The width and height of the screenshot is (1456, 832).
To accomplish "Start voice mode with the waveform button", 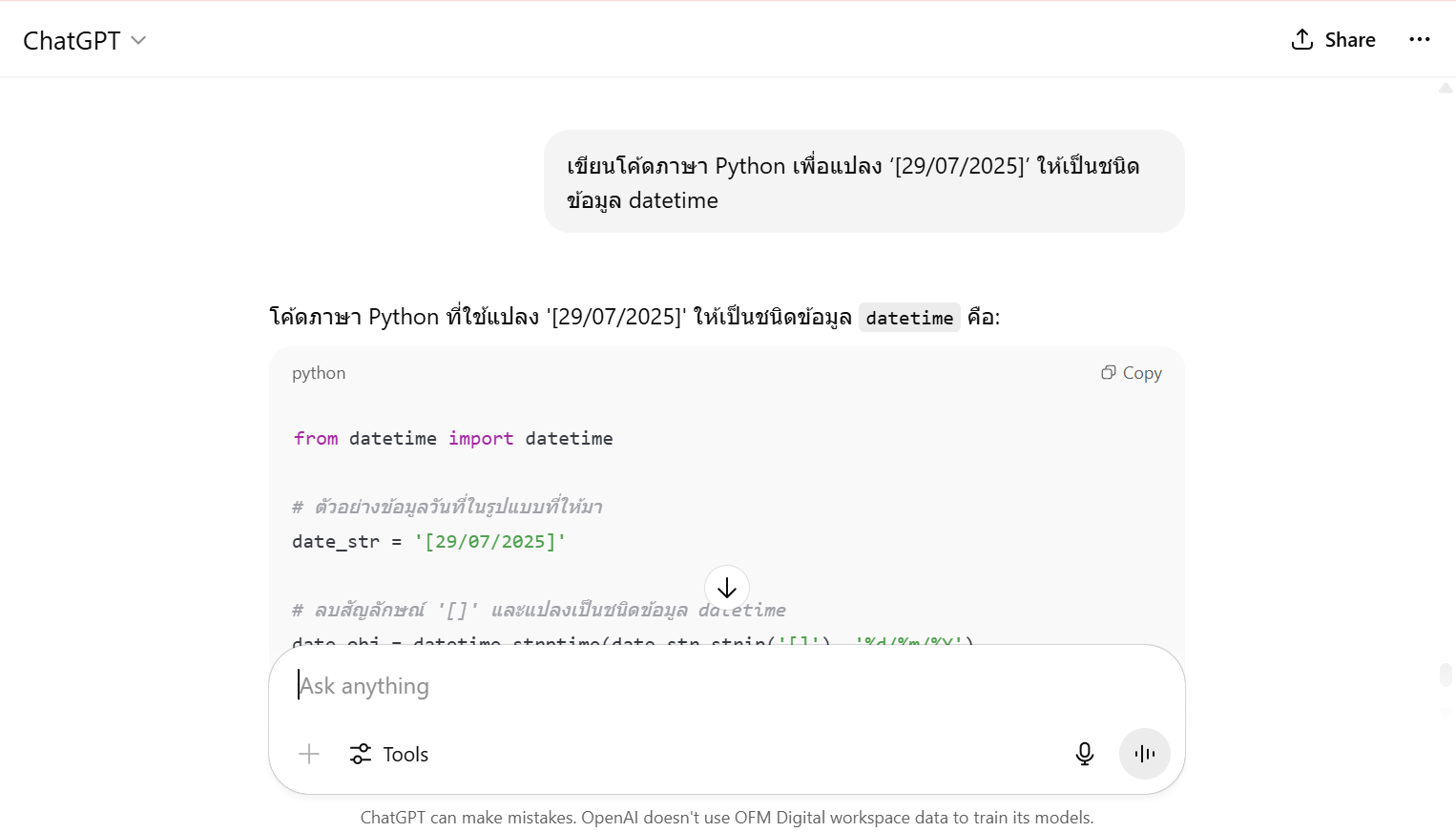I will pyautogui.click(x=1145, y=754).
